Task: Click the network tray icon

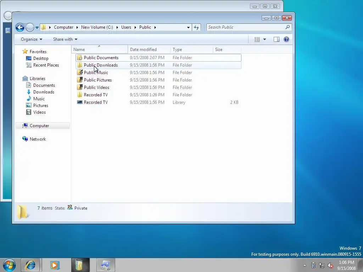Action: coord(322,265)
